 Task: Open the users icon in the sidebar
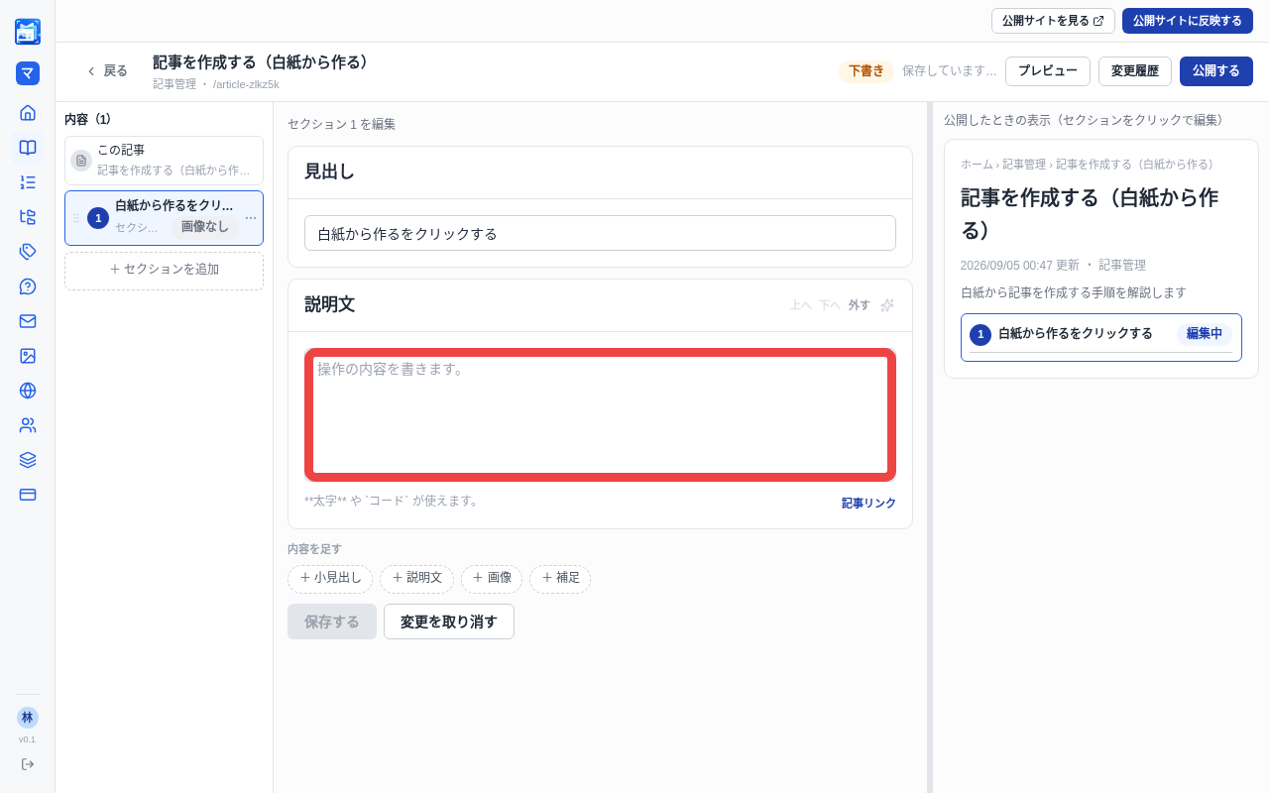coord(28,425)
